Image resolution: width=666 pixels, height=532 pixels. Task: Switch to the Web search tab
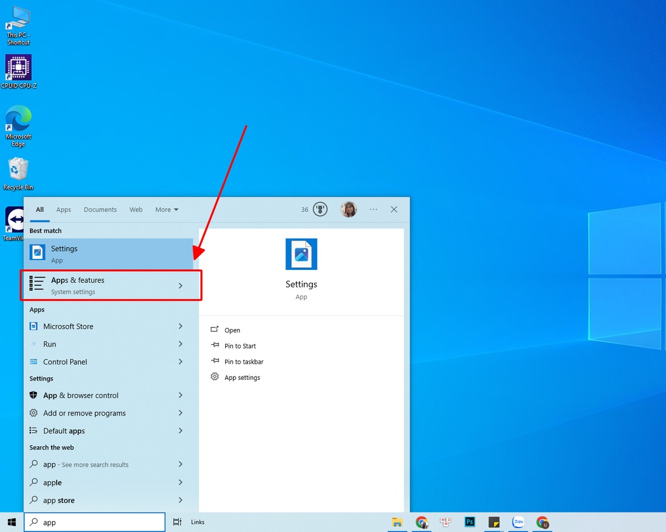(x=136, y=209)
